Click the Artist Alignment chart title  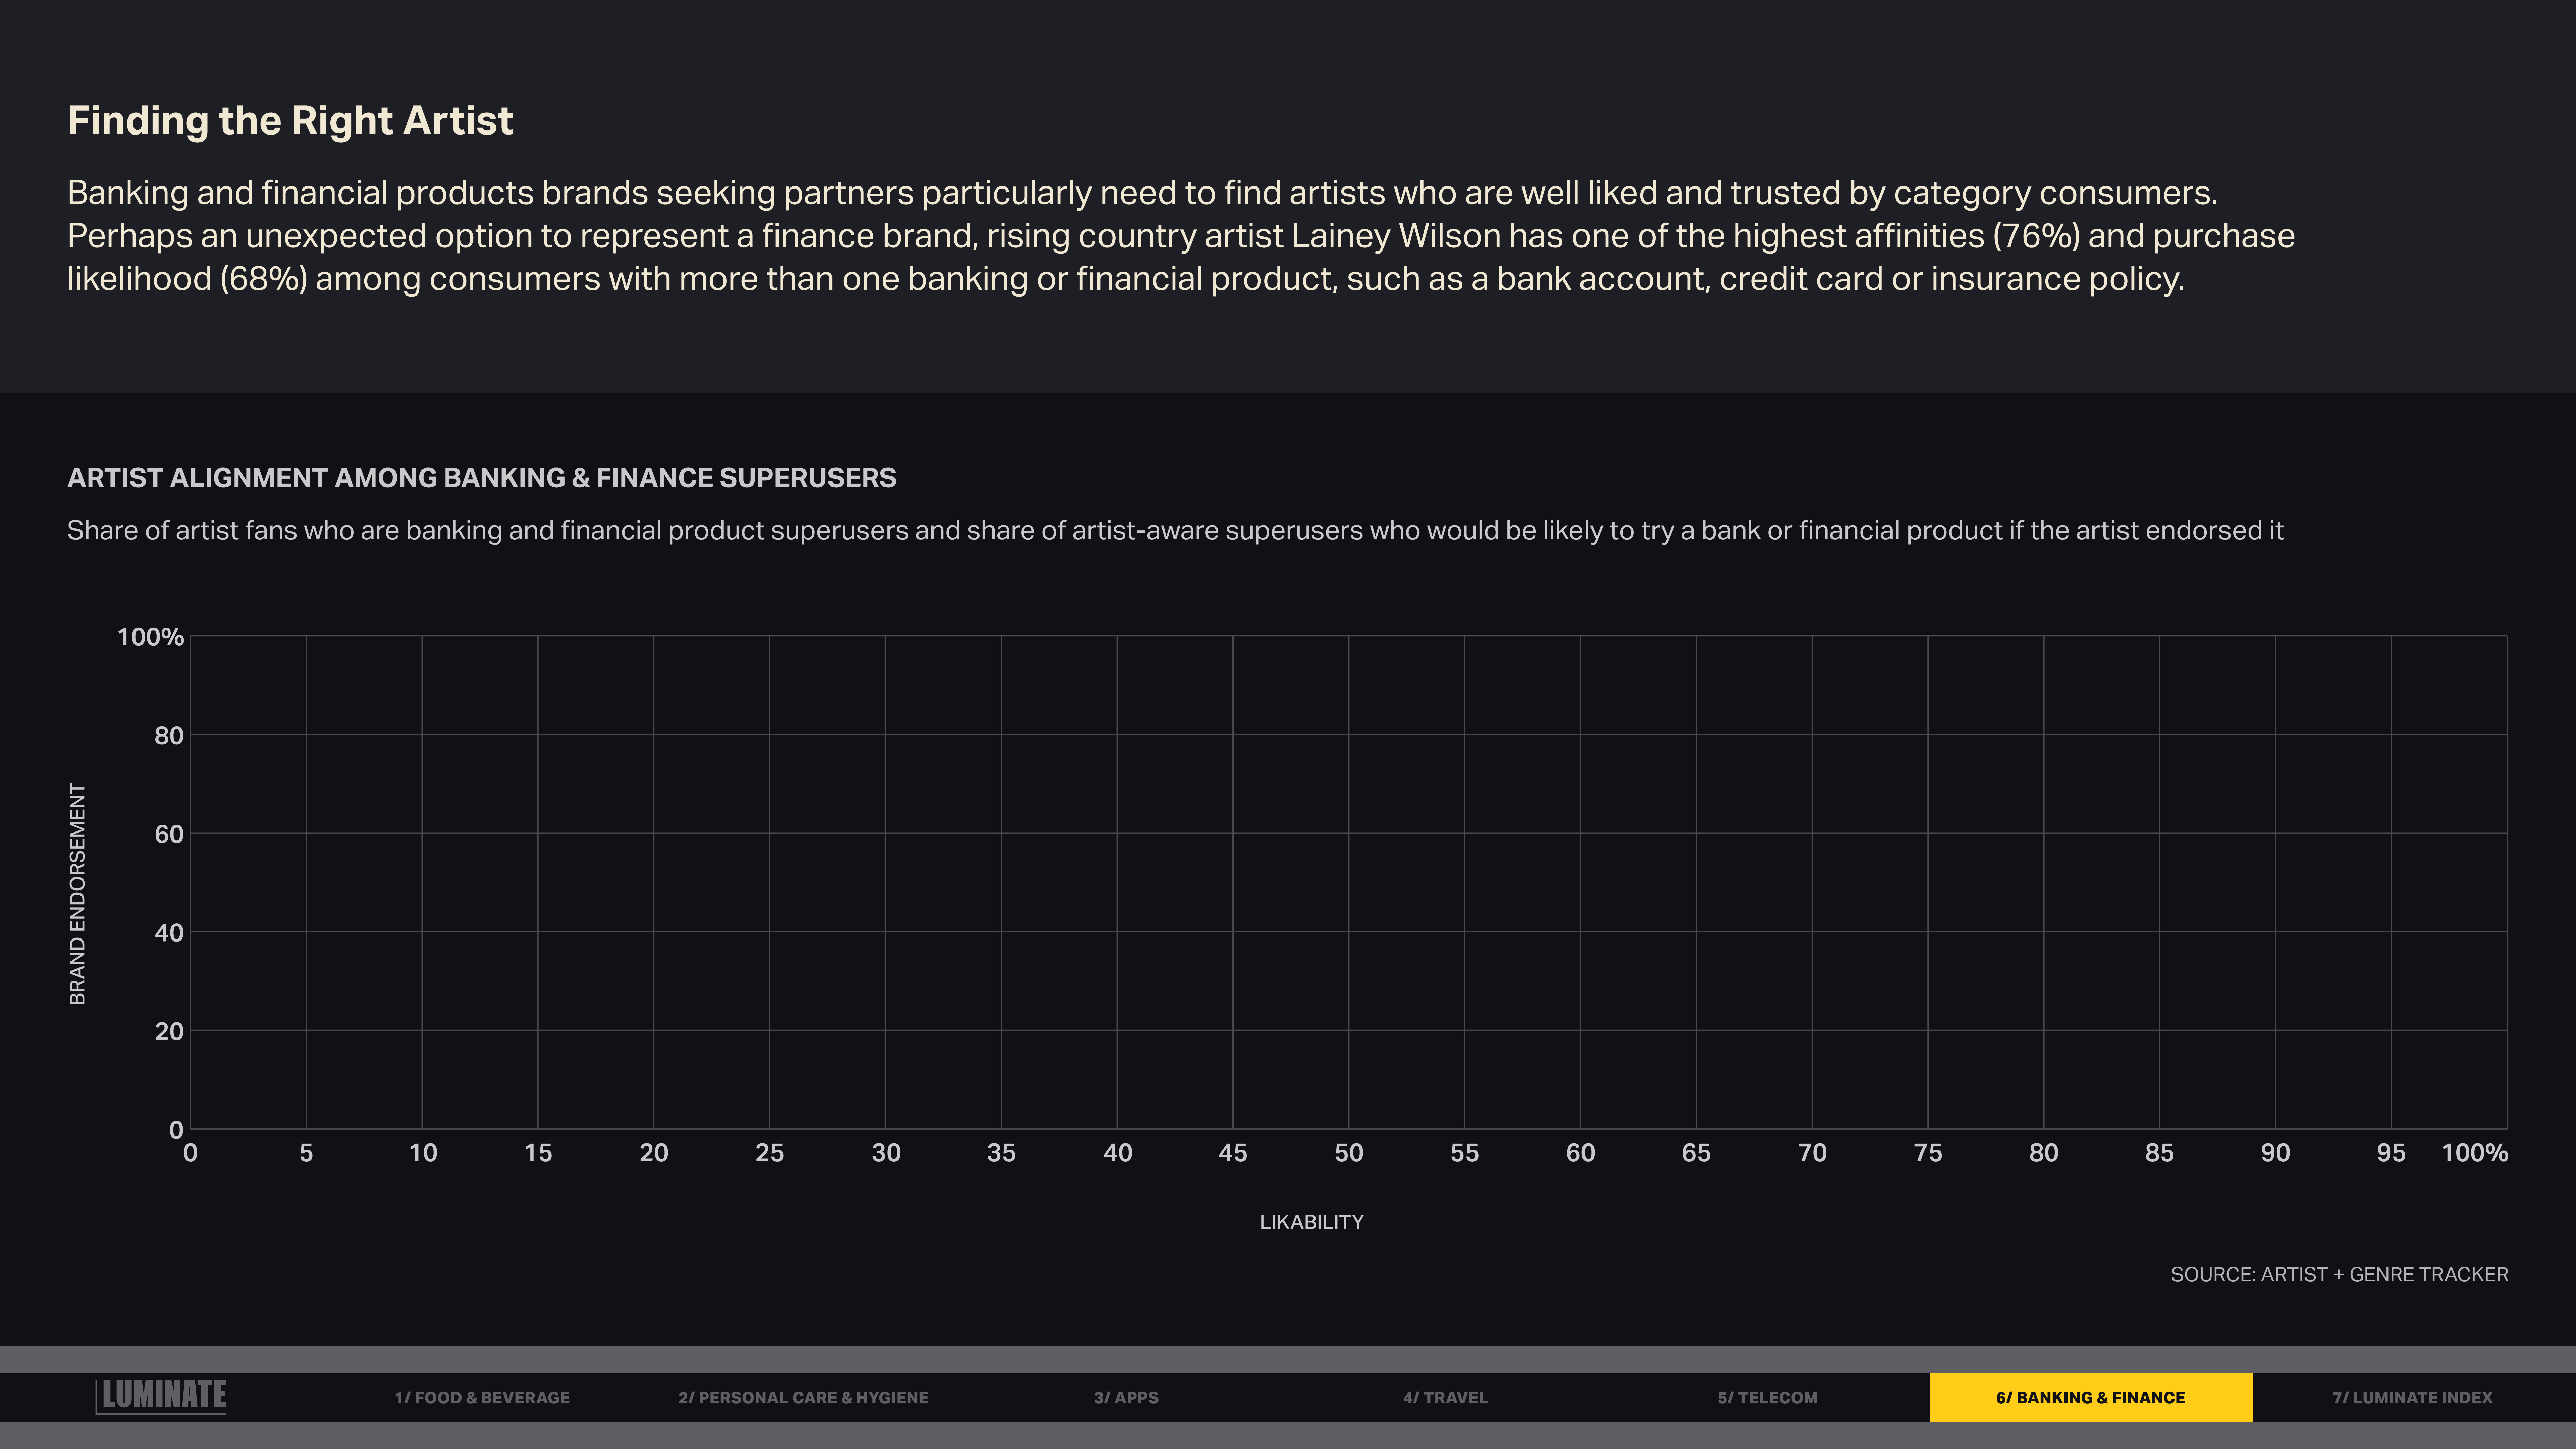[x=481, y=478]
